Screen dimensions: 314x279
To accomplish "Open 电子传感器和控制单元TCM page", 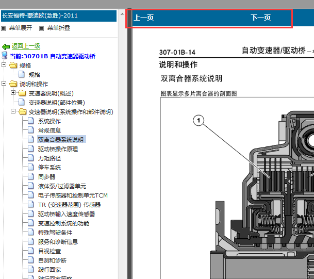I will (73, 195).
